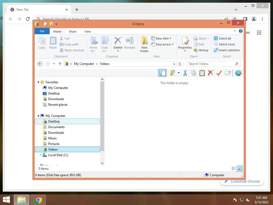Click Edit in the Open group
273x205 pixels.
pos(199,44)
